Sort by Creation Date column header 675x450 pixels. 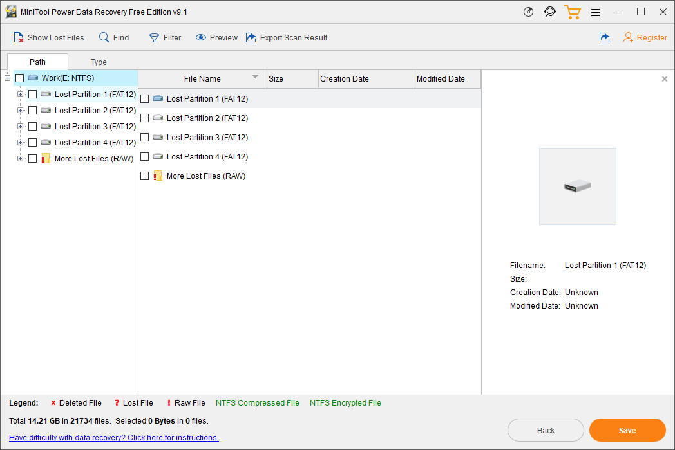click(x=366, y=79)
